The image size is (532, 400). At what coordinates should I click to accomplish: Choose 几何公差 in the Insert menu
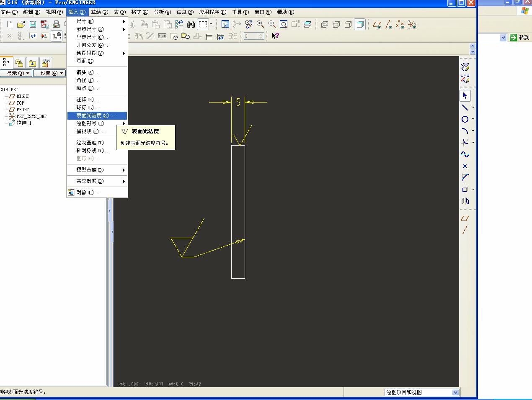coord(97,45)
